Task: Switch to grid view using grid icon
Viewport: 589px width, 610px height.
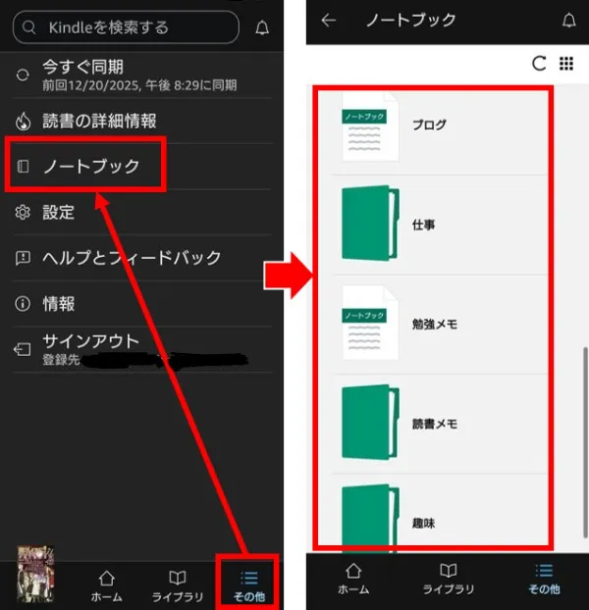Action: click(x=565, y=64)
